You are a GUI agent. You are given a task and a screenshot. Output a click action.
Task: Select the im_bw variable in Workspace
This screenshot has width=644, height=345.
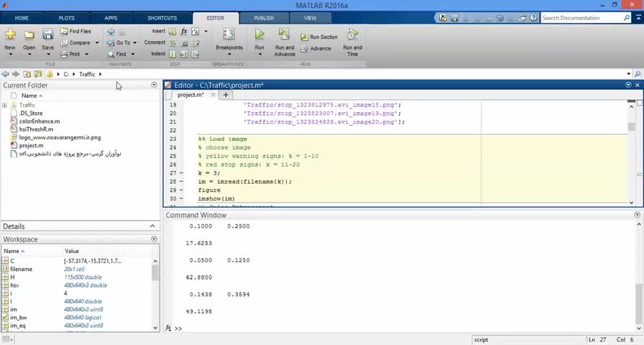(x=19, y=318)
